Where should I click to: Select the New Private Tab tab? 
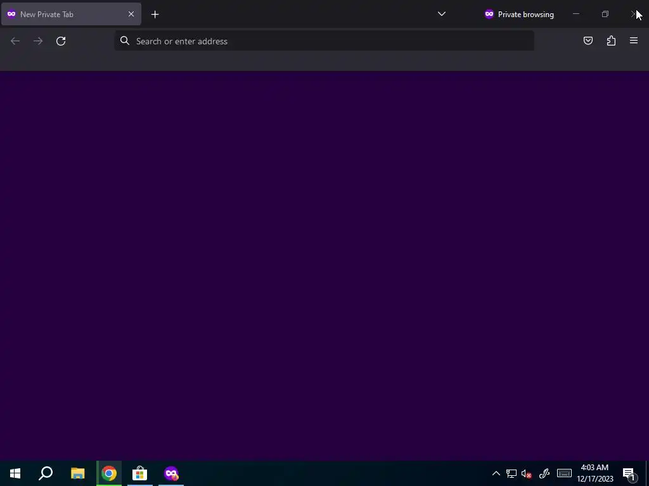pyautogui.click(x=71, y=14)
